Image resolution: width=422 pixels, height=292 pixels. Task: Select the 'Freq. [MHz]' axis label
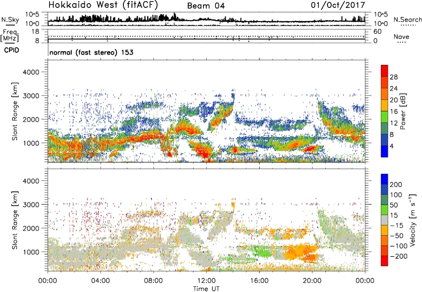[x=9, y=36]
